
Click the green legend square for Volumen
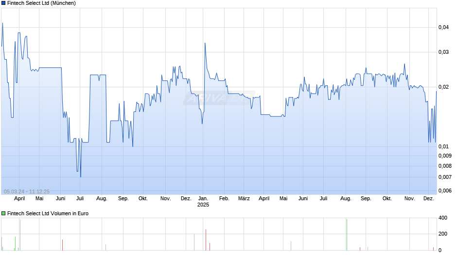3,213
